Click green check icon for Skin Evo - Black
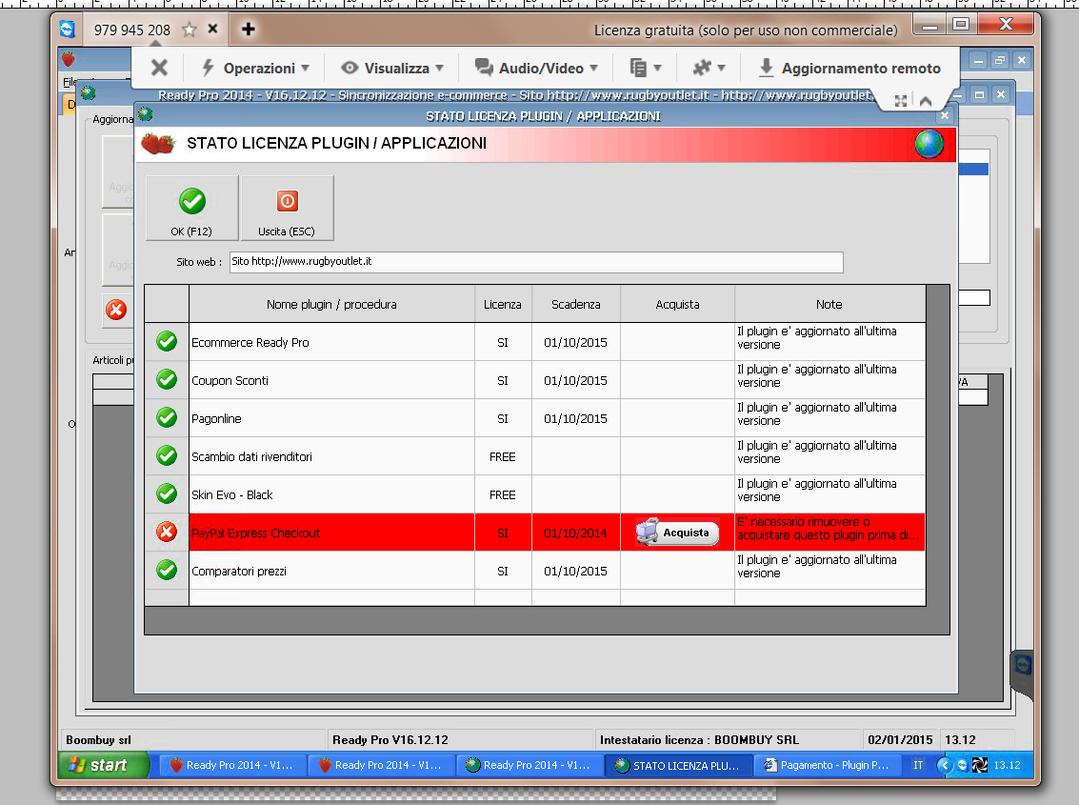1079x805 pixels. [167, 493]
